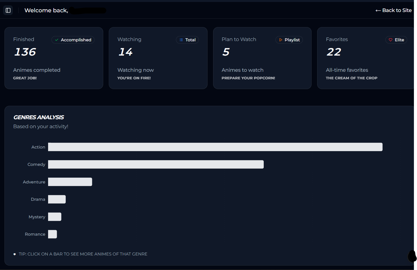Click the heart icon in the Elite badge

tap(391, 40)
